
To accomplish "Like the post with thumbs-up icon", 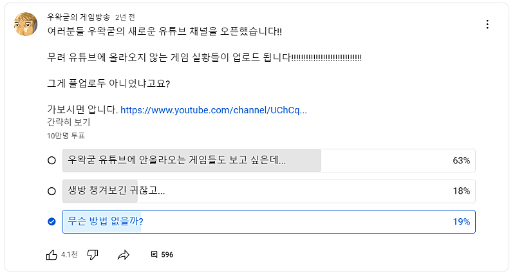I will (x=52, y=255).
